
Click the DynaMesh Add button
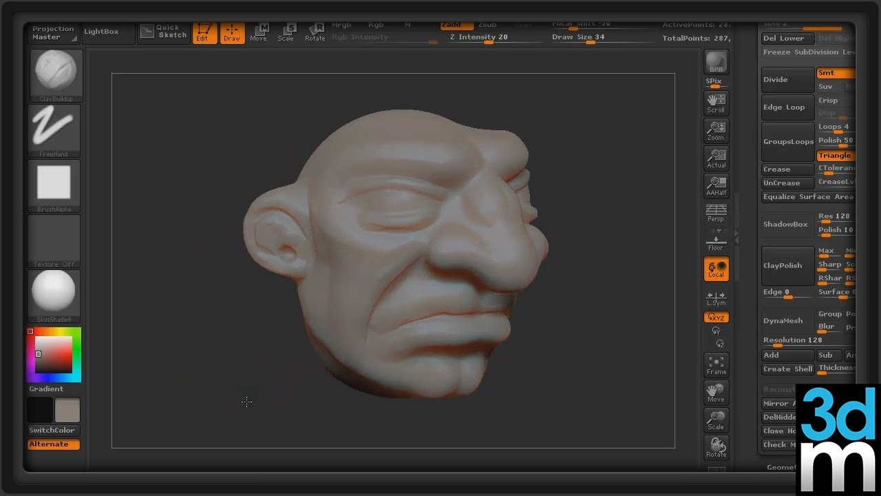tap(787, 355)
